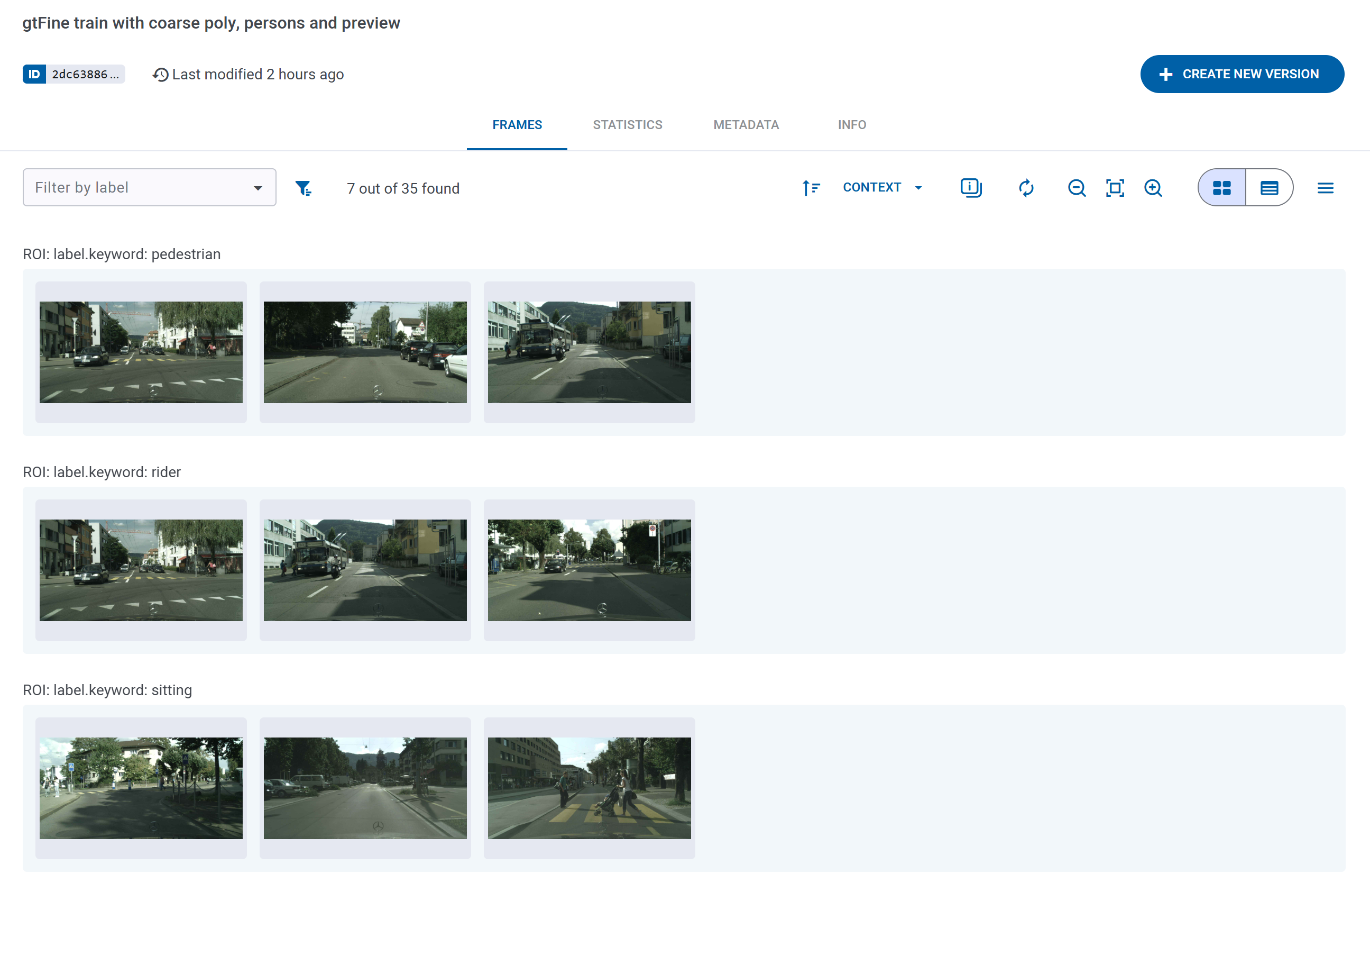This screenshot has width=1370, height=965.
Task: Apply the label filter icon
Action: pos(304,187)
